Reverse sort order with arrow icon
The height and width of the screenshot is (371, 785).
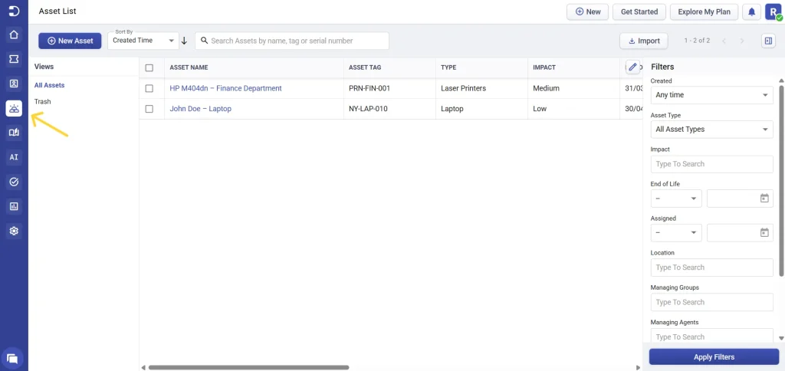[x=184, y=41]
